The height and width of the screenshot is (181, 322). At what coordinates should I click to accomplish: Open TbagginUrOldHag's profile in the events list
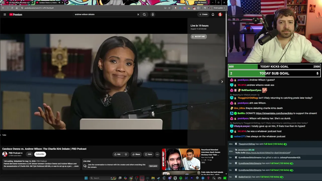click(x=247, y=144)
